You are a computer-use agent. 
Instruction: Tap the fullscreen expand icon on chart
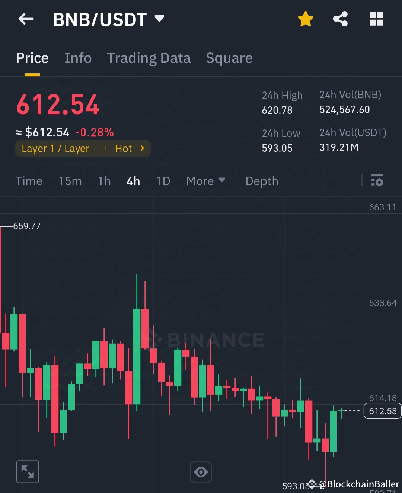(x=28, y=471)
